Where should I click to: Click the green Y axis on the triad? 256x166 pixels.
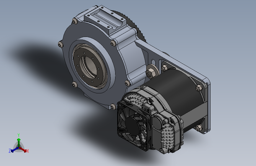[x=19, y=141]
